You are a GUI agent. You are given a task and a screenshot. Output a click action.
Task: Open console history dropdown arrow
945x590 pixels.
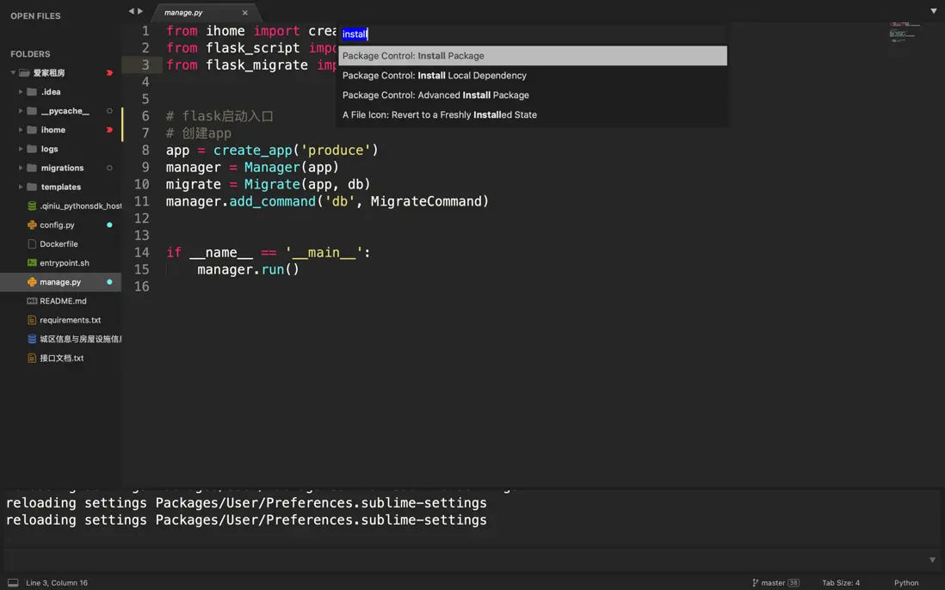(x=932, y=560)
